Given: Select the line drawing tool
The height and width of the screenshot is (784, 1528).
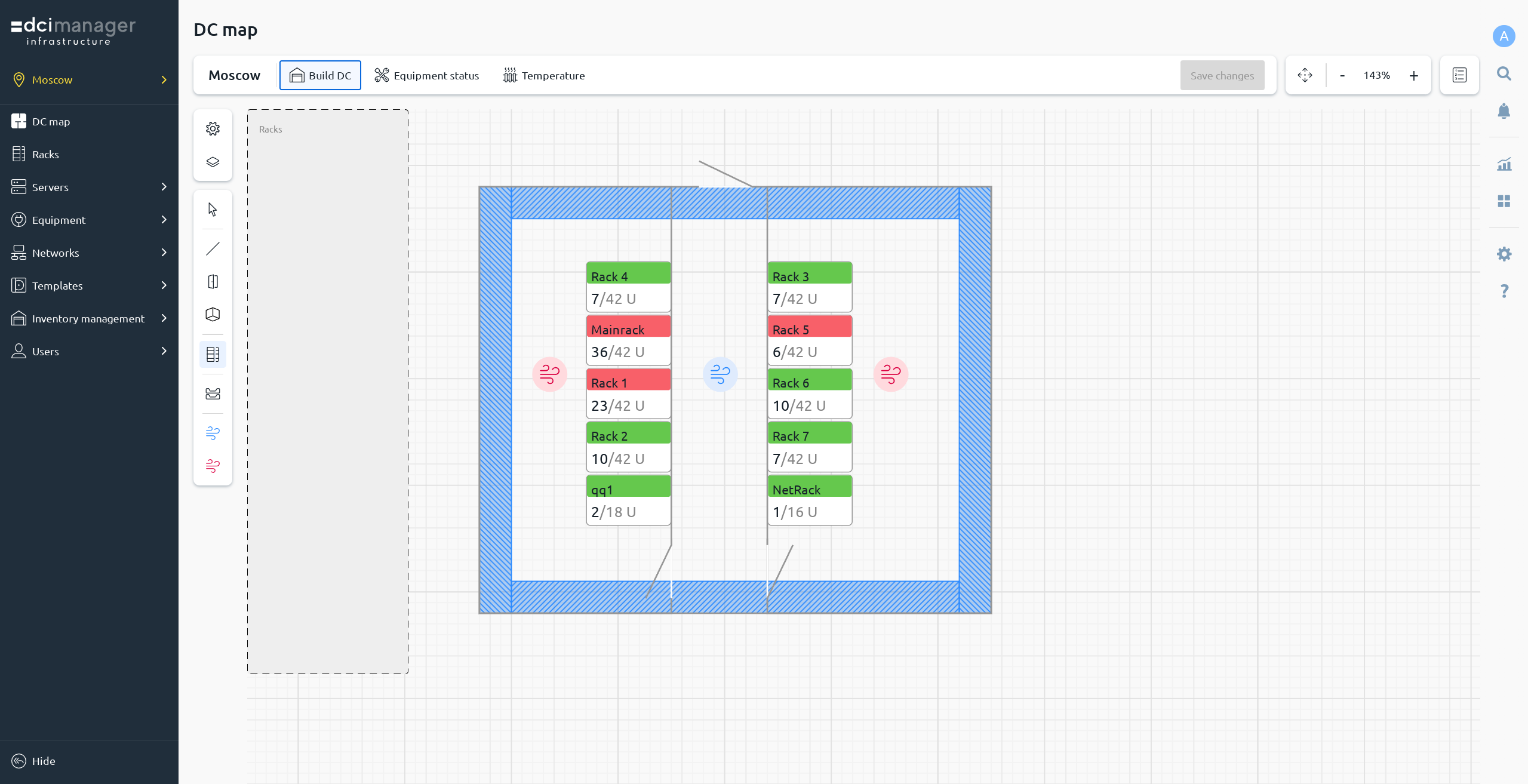Looking at the screenshot, I should point(213,248).
